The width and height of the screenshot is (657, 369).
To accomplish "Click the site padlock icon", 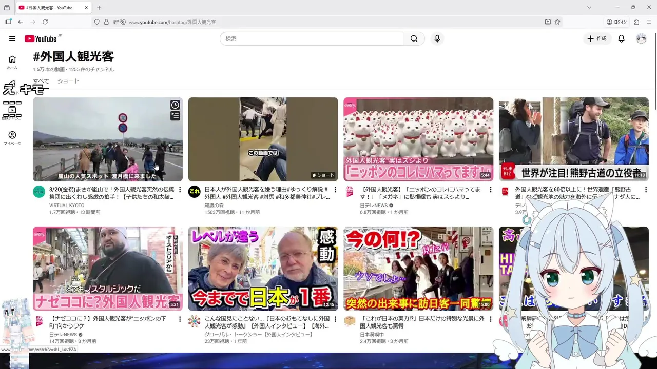I will (106, 22).
